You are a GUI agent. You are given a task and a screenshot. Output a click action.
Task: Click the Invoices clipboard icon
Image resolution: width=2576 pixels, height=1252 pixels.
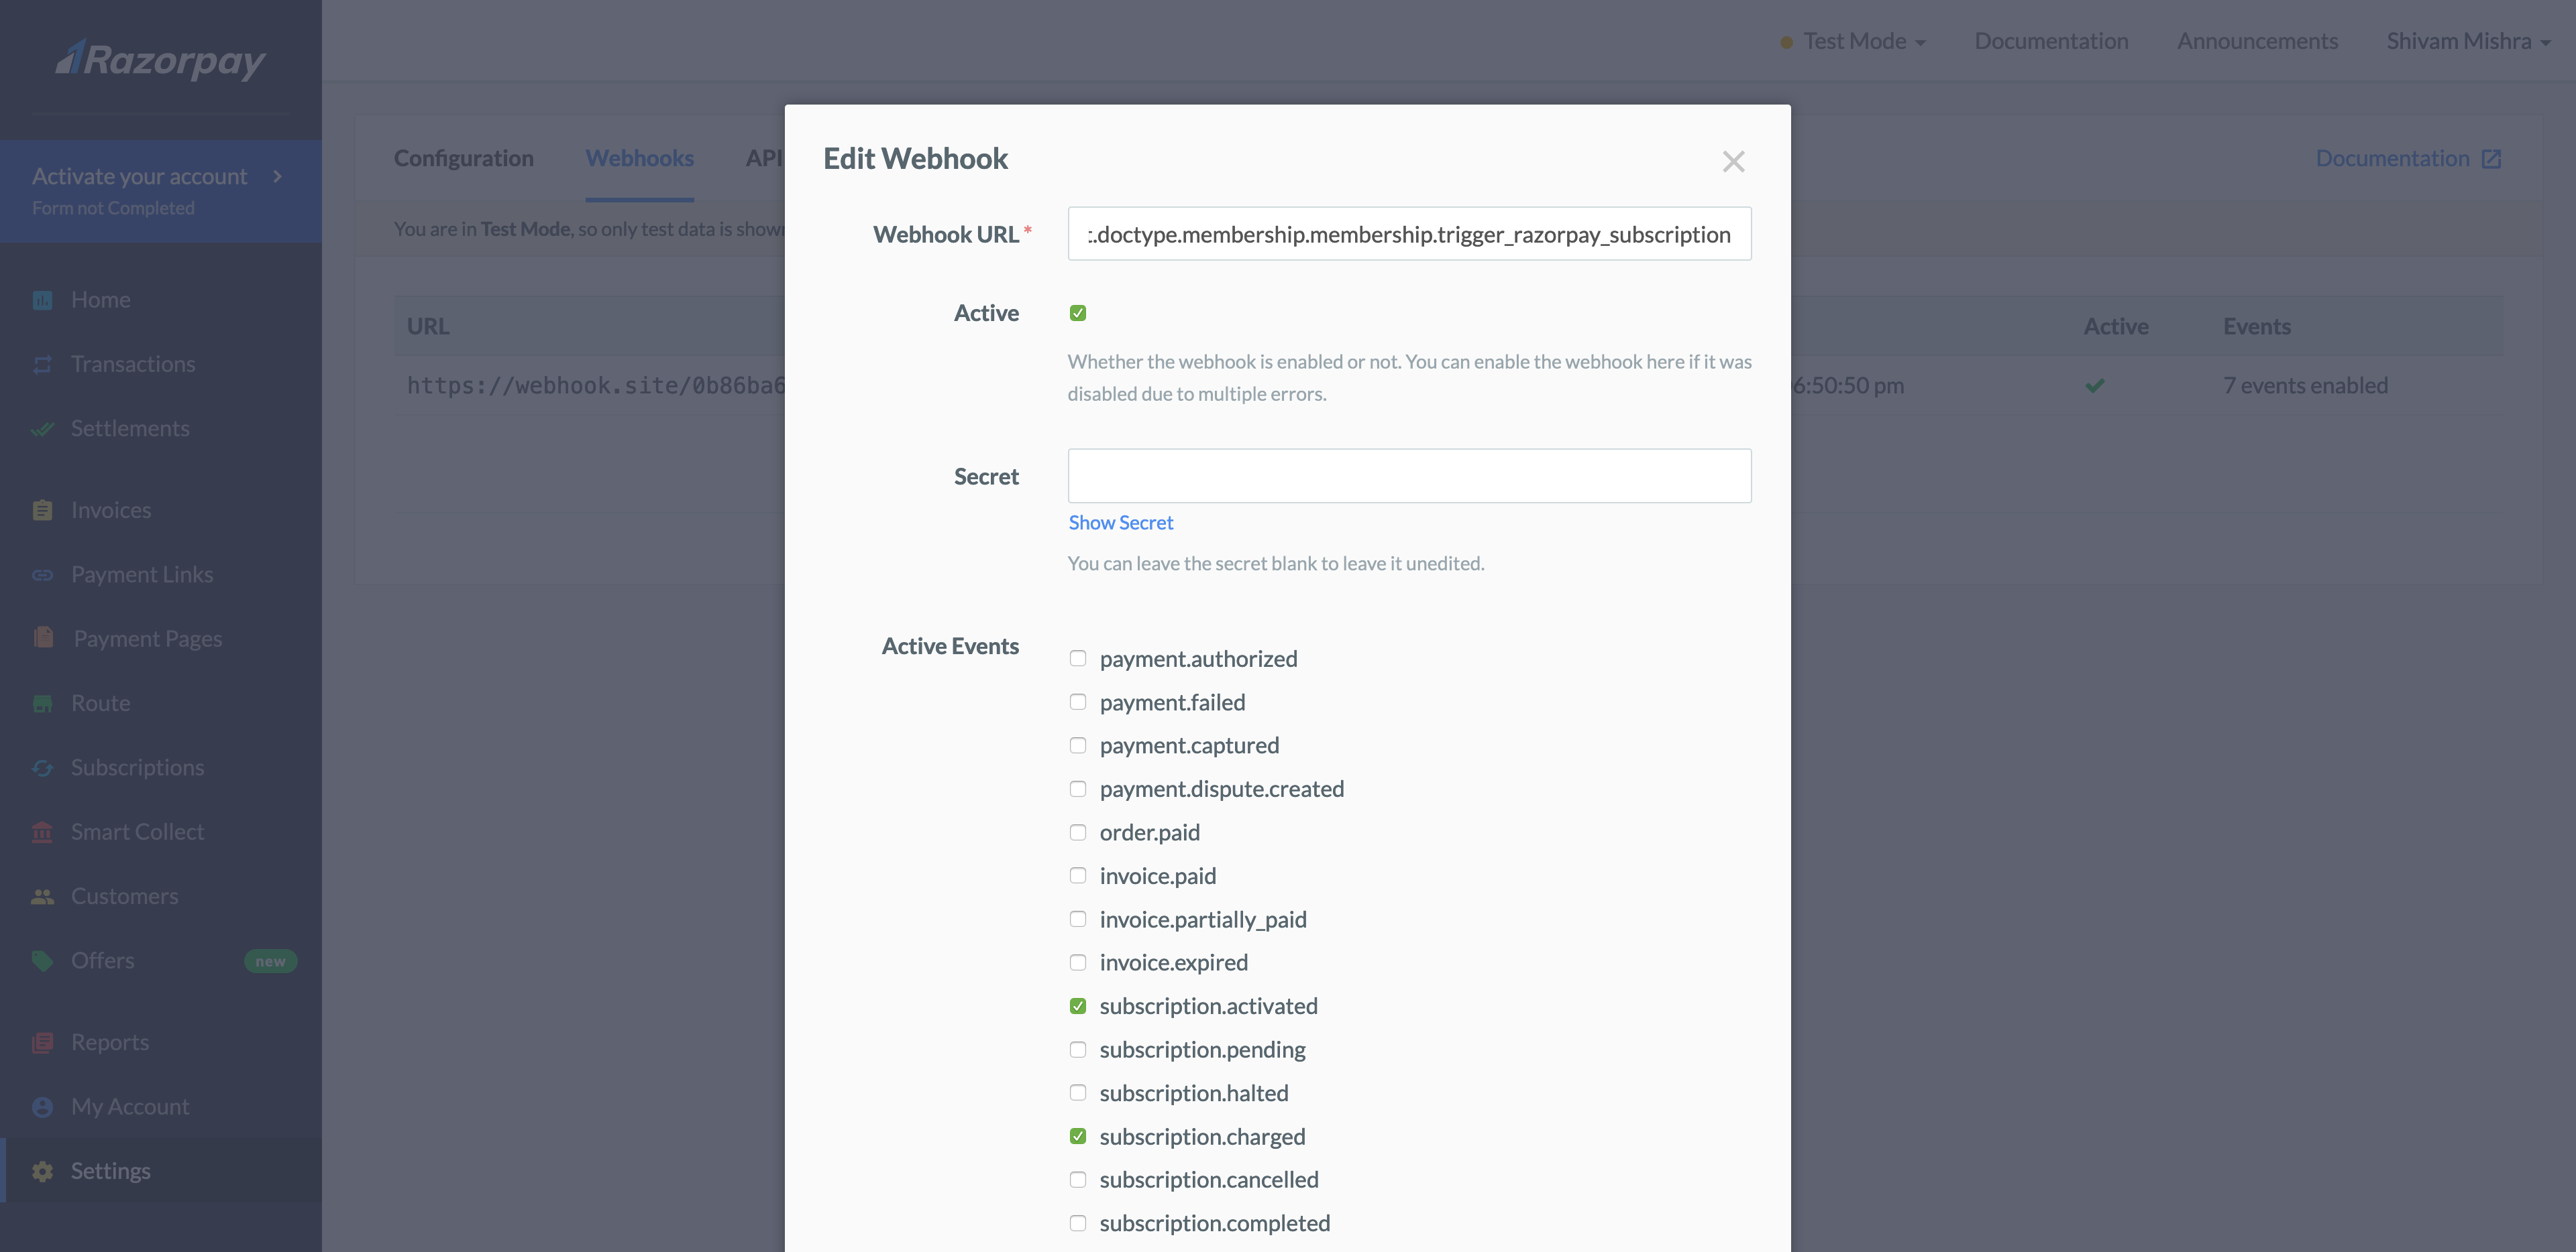[42, 511]
